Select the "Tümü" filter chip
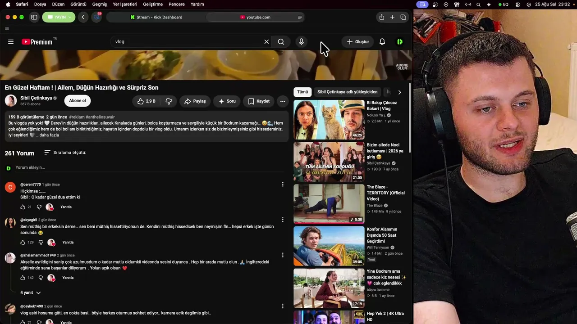Image resolution: width=577 pixels, height=324 pixels. click(x=302, y=92)
